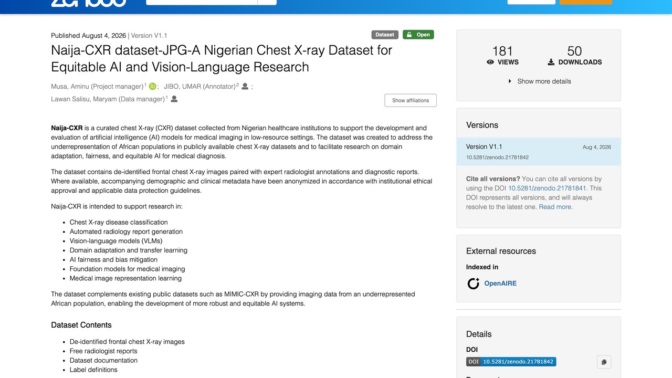Click the Dataset resource type badge
Viewport: 672px width, 378px height.
(x=385, y=35)
